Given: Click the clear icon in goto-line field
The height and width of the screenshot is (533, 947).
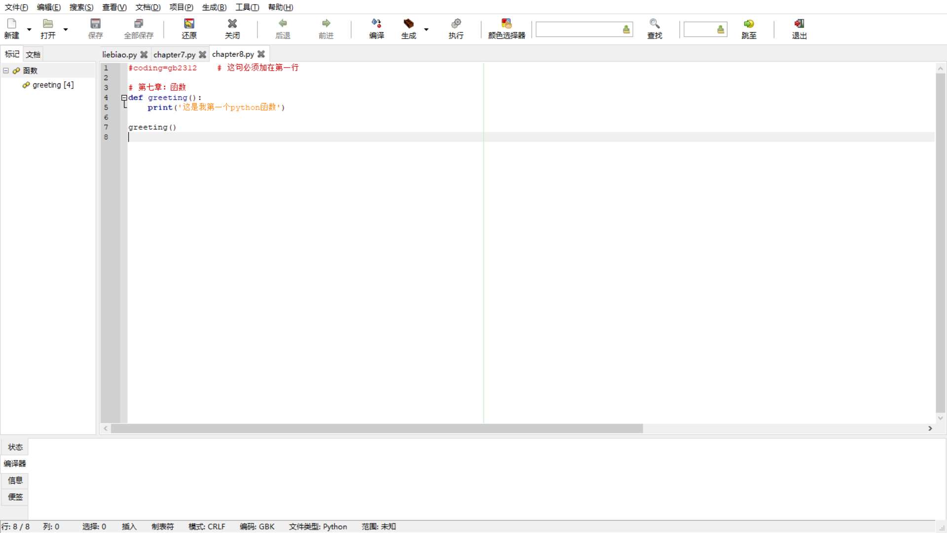Looking at the screenshot, I should tap(721, 30).
